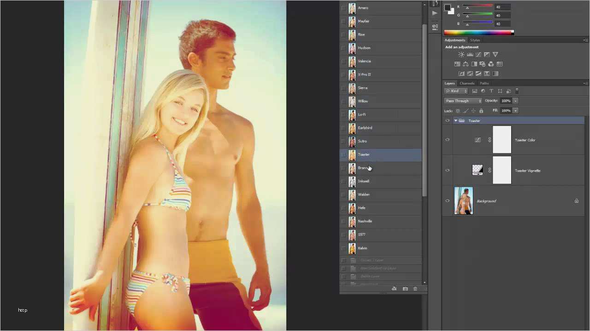This screenshot has height=331, width=590.
Task: Open the Opacity value dropdown arrow
Action: (514, 101)
